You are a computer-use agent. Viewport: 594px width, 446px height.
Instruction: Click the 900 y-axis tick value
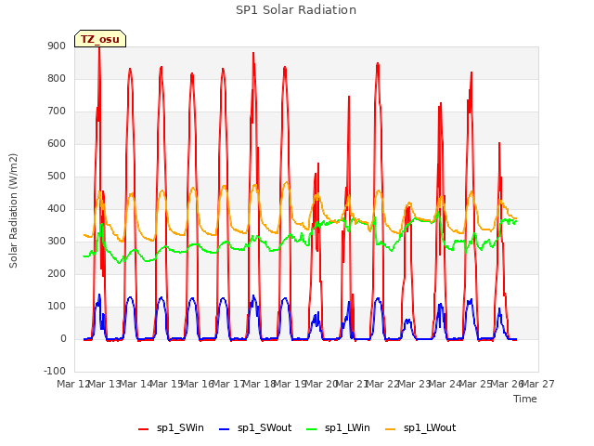click(57, 46)
